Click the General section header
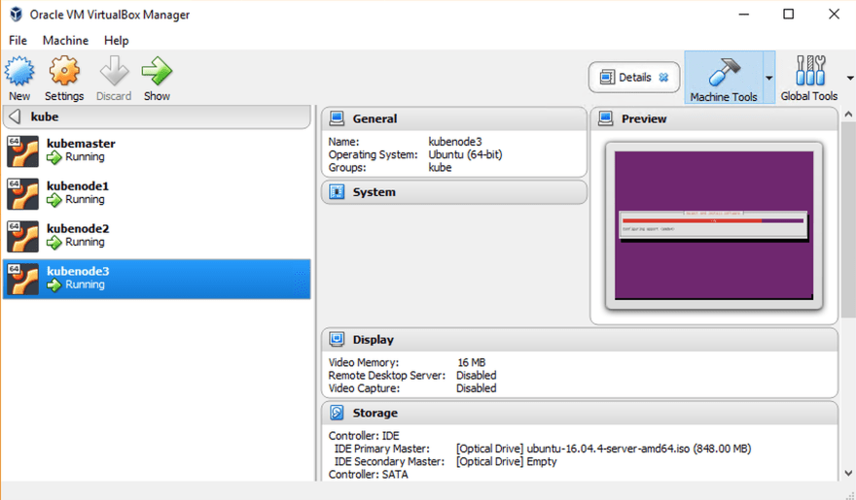 click(454, 118)
